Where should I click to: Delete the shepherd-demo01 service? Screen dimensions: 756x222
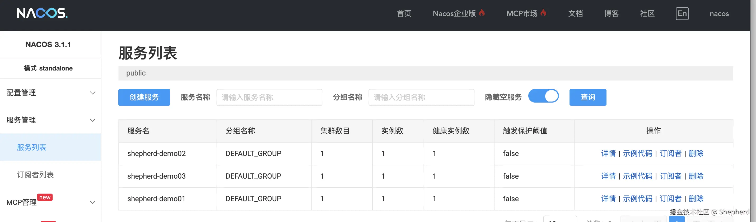696,199
